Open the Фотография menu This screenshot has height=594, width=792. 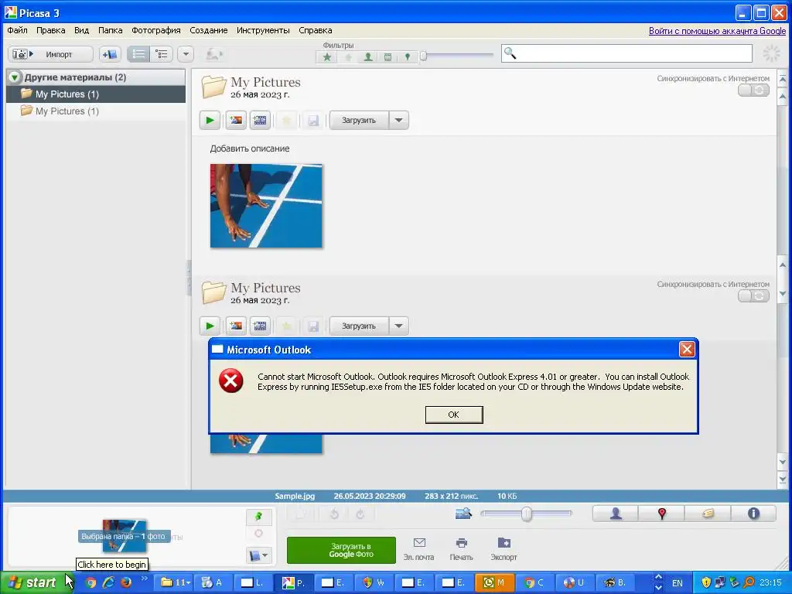156,30
